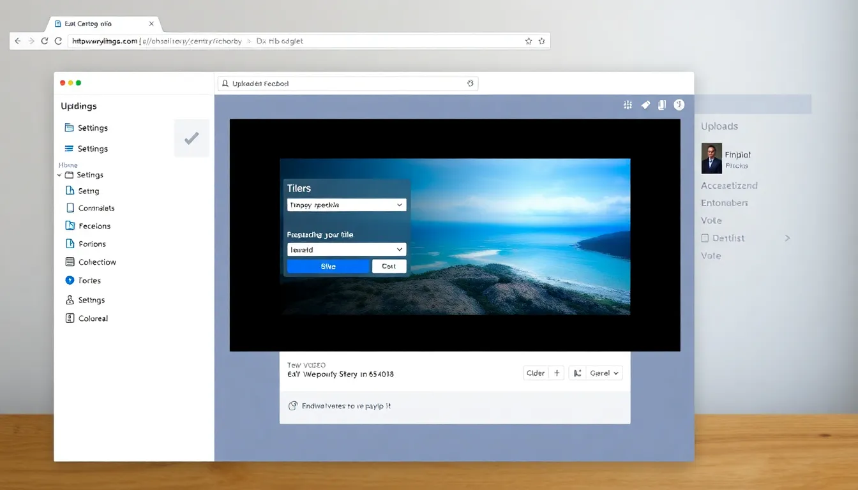This screenshot has width=858, height=490.
Task: Click the Cort button in the overlay
Action: [x=389, y=267]
